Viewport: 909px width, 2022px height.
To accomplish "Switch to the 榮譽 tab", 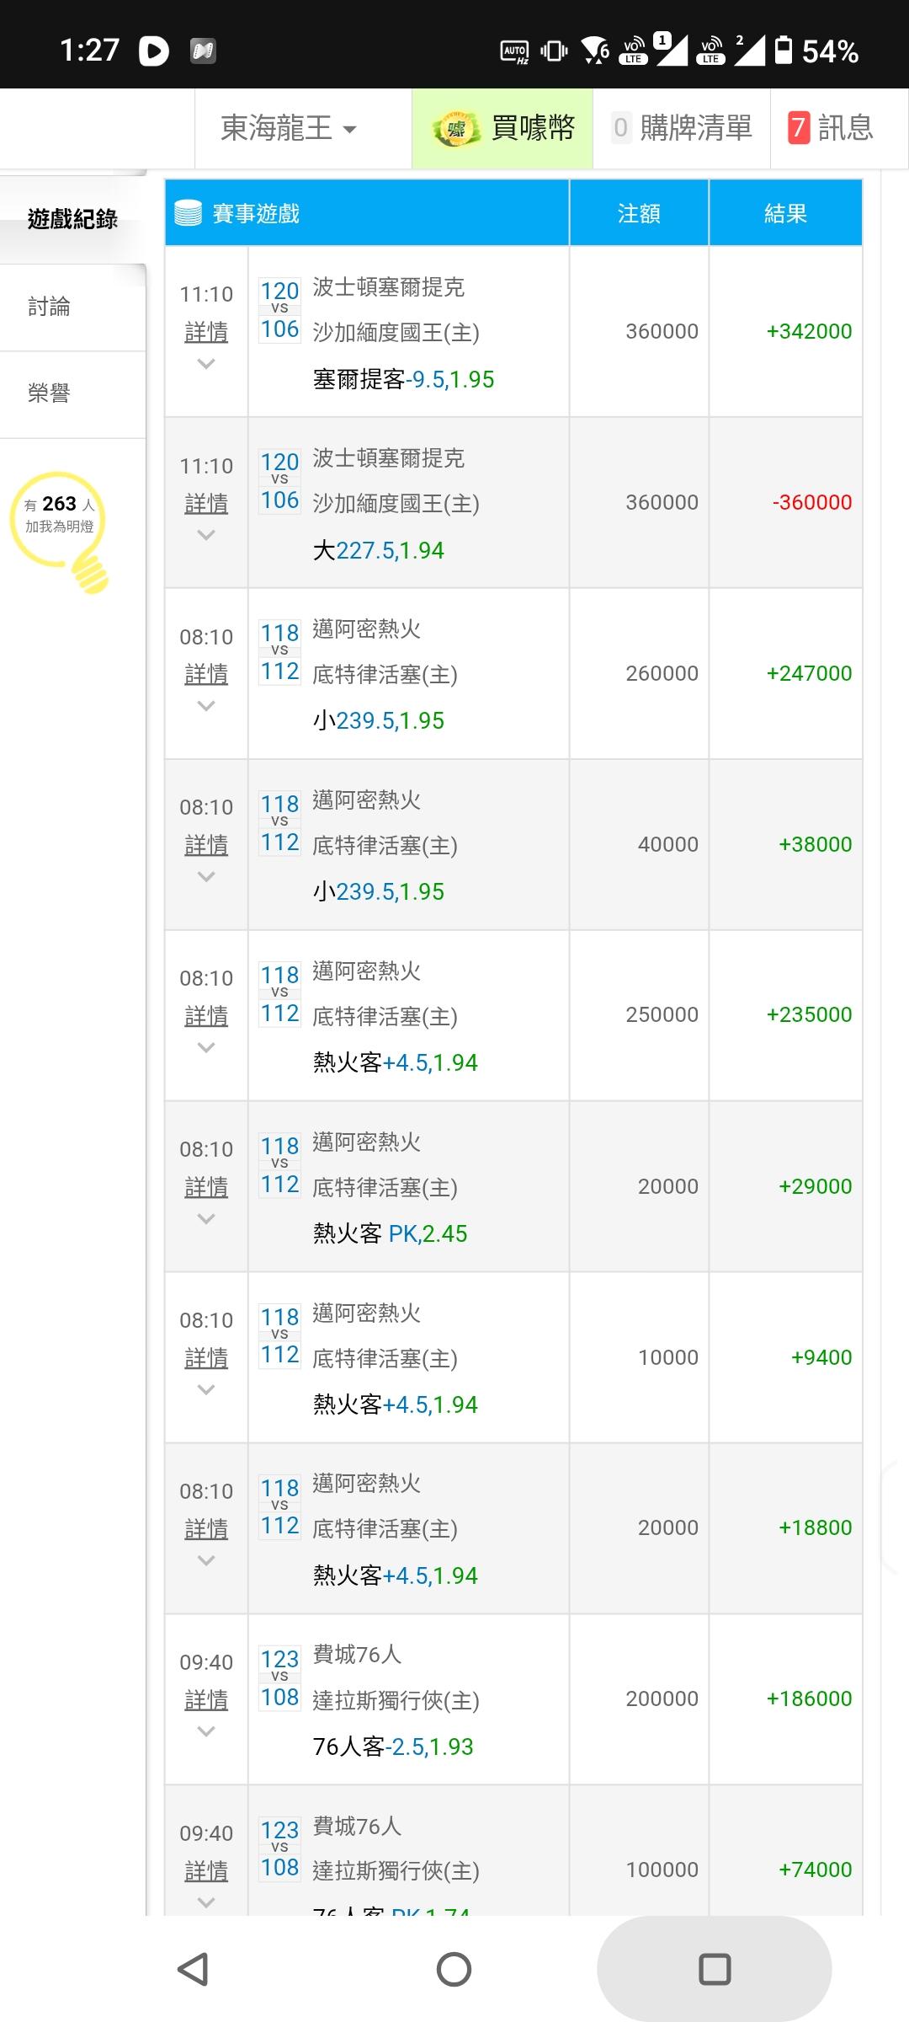I will (x=49, y=393).
